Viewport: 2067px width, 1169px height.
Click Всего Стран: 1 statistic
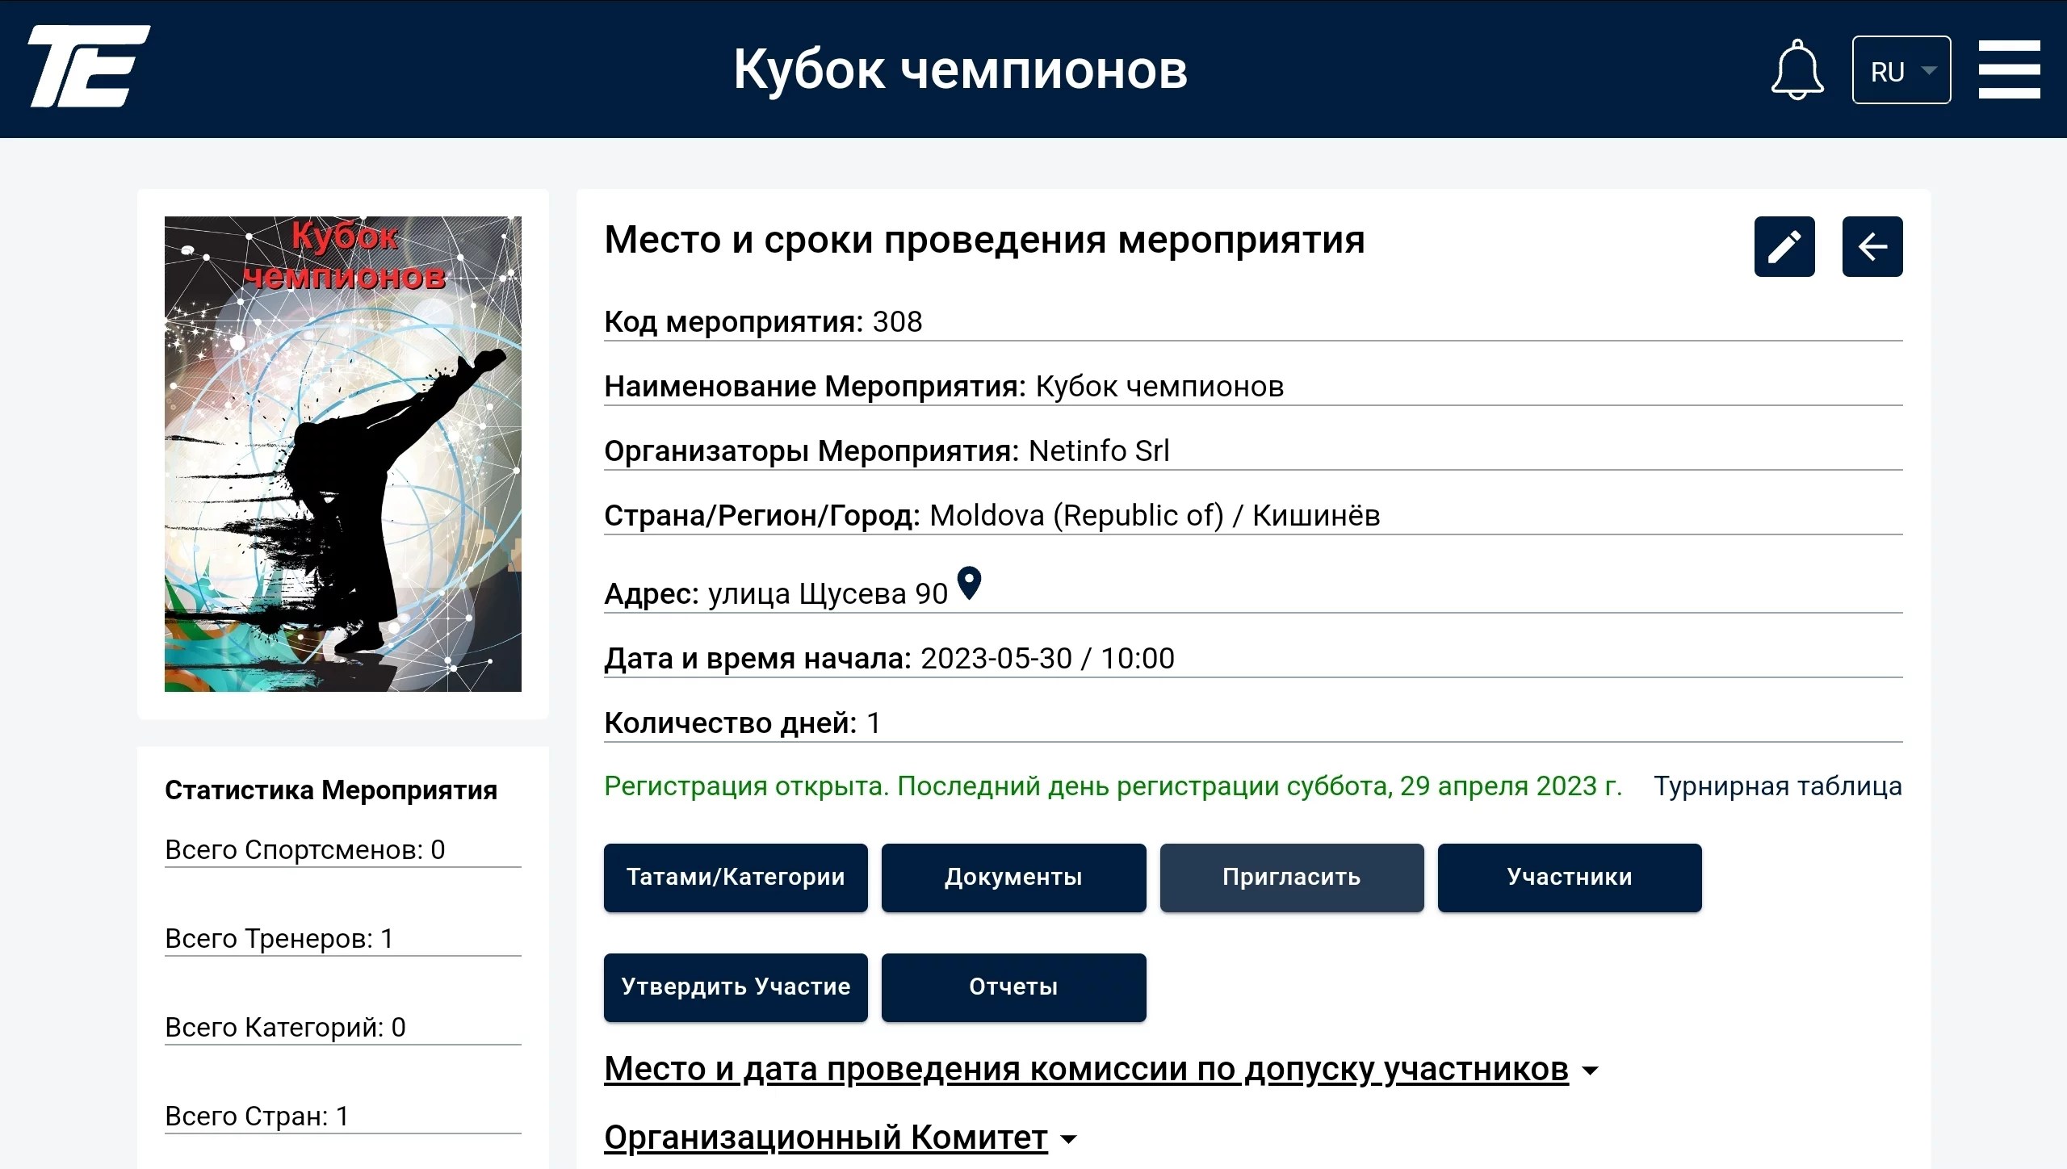click(343, 1117)
